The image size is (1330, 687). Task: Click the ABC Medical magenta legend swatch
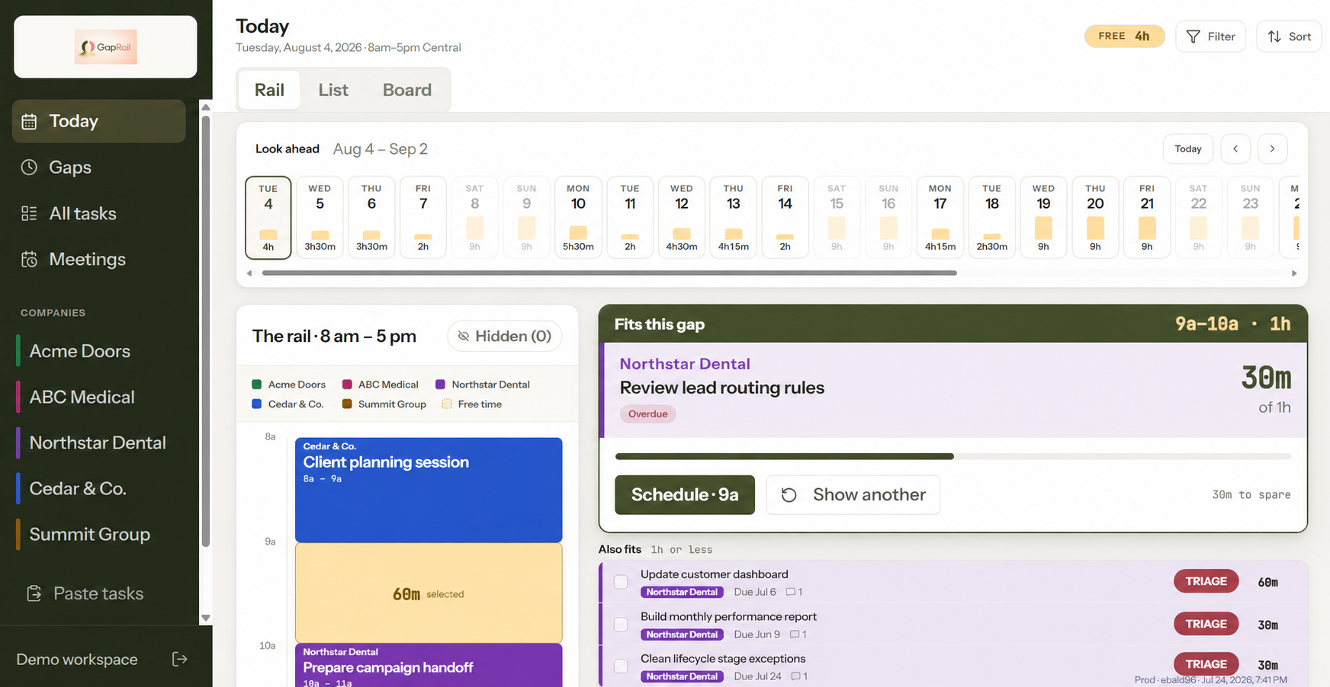(347, 385)
